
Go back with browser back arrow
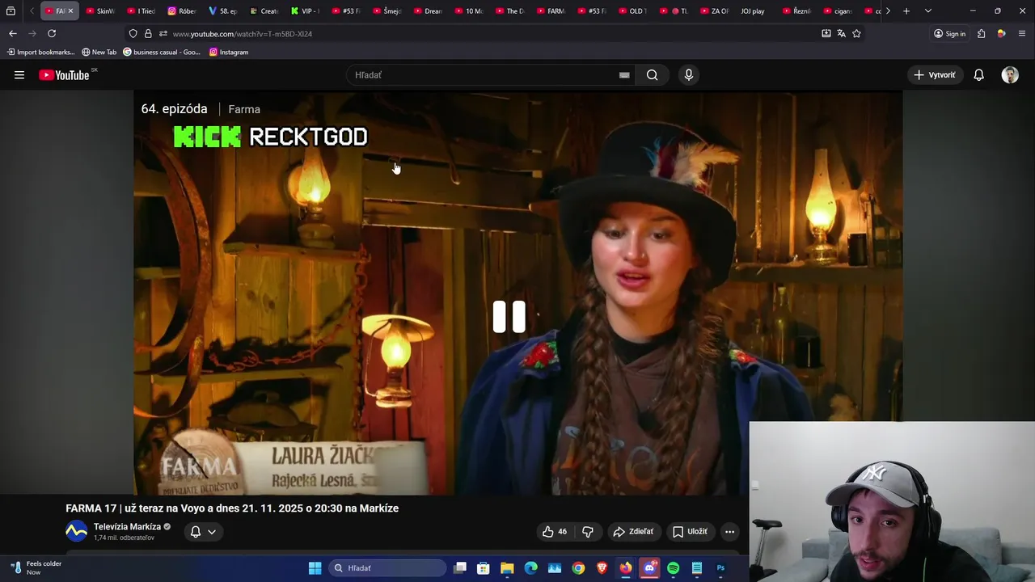(x=13, y=34)
